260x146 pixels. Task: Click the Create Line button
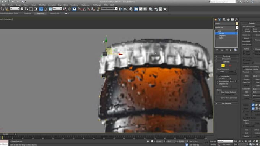[x=246, y=35]
